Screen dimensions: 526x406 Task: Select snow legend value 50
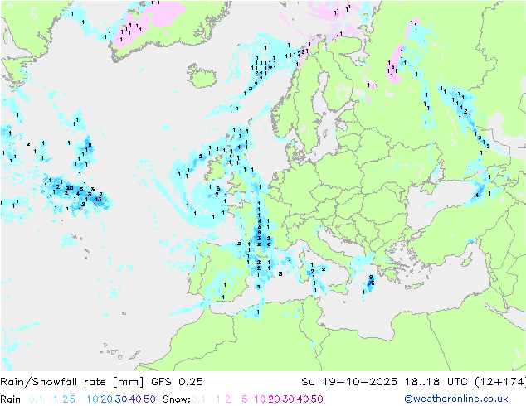[x=317, y=399]
